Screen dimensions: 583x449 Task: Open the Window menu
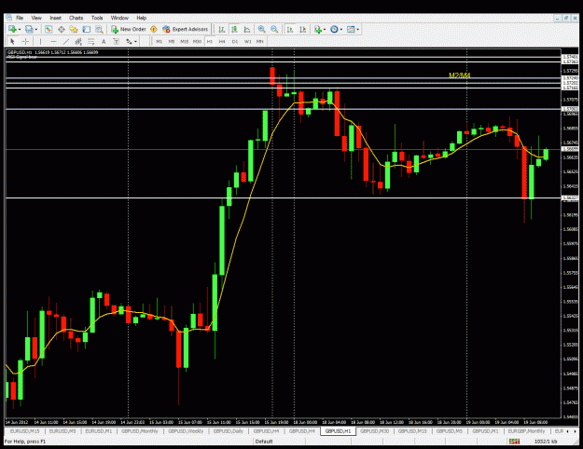click(x=119, y=18)
